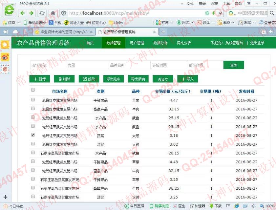The width and height of the screenshot is (276, 210).
Task: Open the browser 工具 menu
Action: click(226, 4)
